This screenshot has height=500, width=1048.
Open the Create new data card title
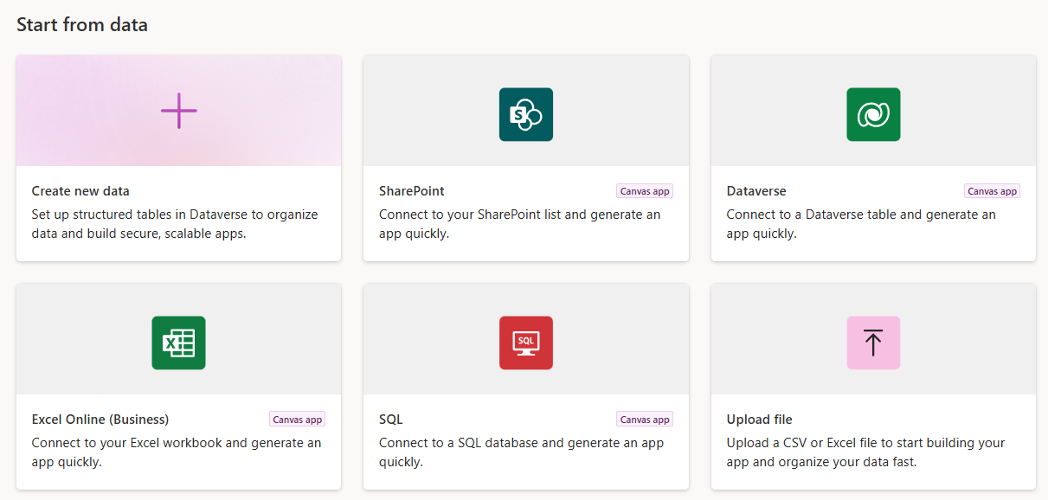(x=80, y=191)
